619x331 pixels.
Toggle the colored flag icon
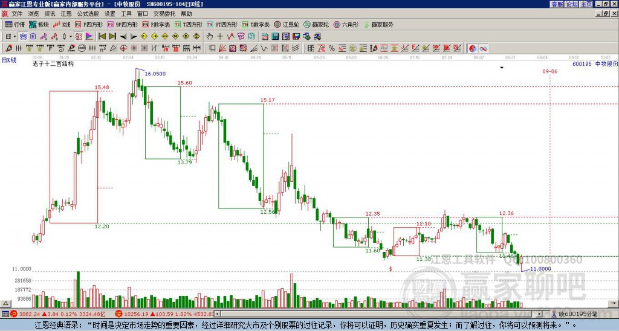click(x=89, y=37)
